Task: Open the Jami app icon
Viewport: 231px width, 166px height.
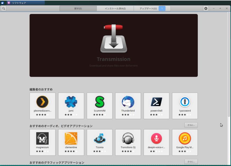Action: 71,102
